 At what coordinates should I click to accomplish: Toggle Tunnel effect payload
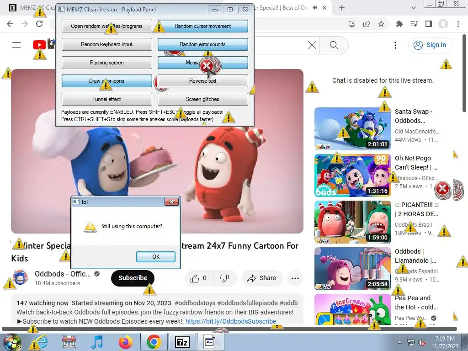106,99
